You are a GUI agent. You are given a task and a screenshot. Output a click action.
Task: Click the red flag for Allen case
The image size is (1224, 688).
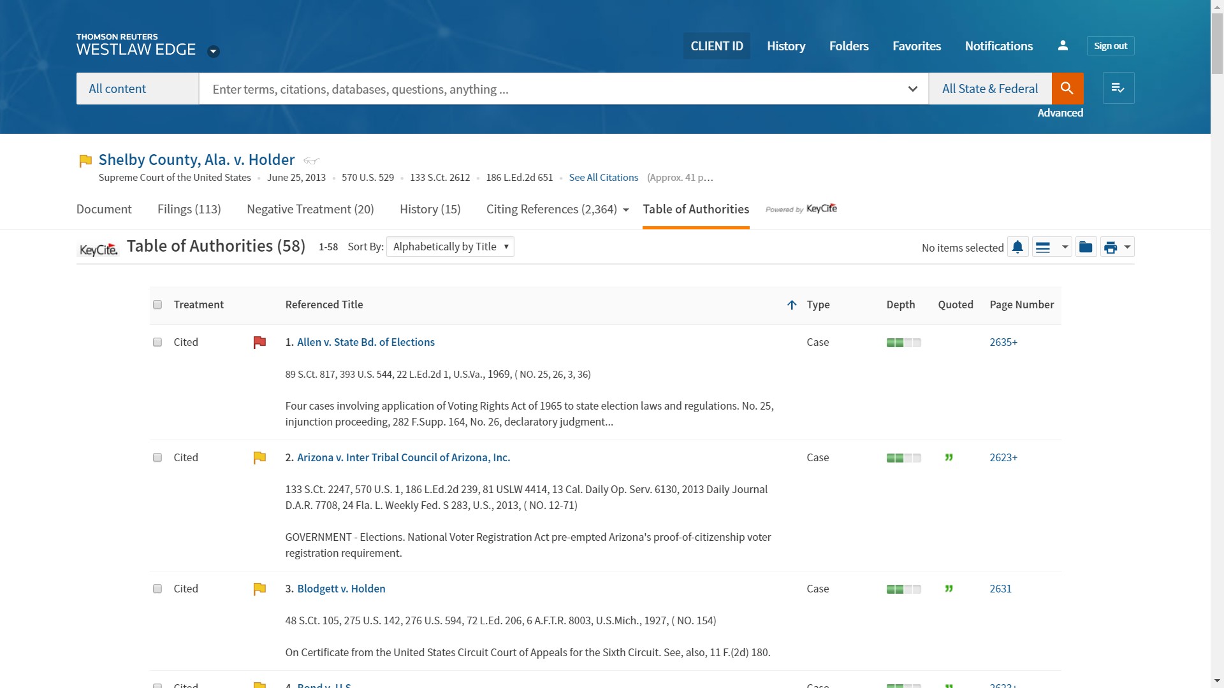click(x=259, y=343)
